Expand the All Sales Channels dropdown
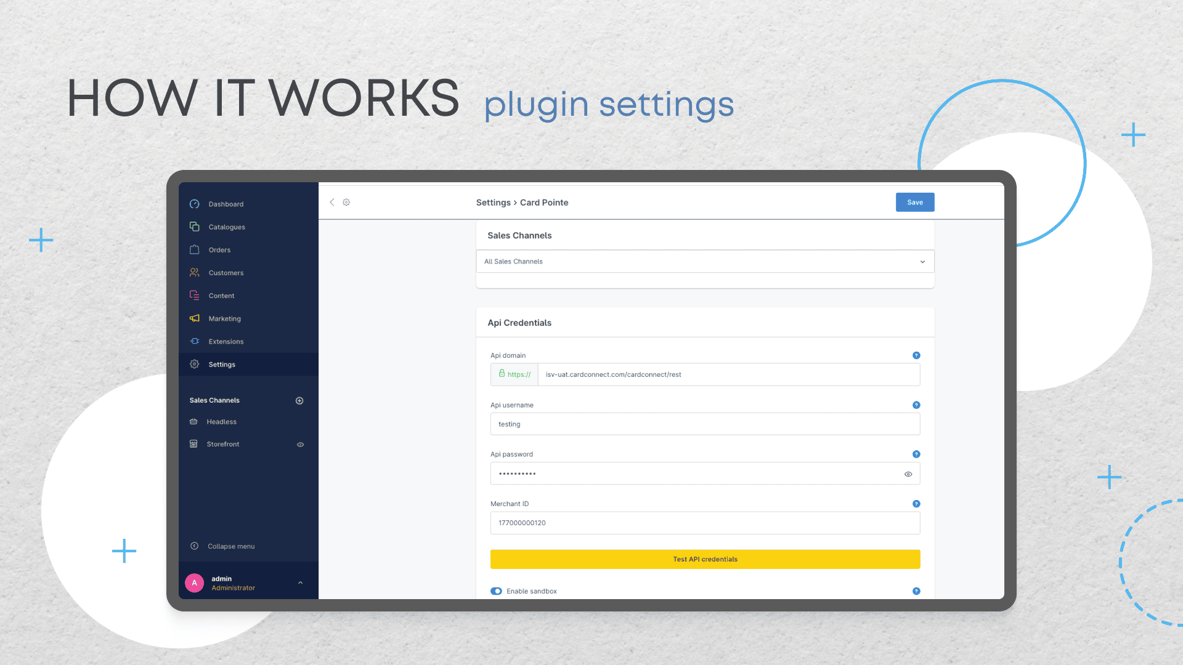The height and width of the screenshot is (665, 1183). click(x=922, y=262)
